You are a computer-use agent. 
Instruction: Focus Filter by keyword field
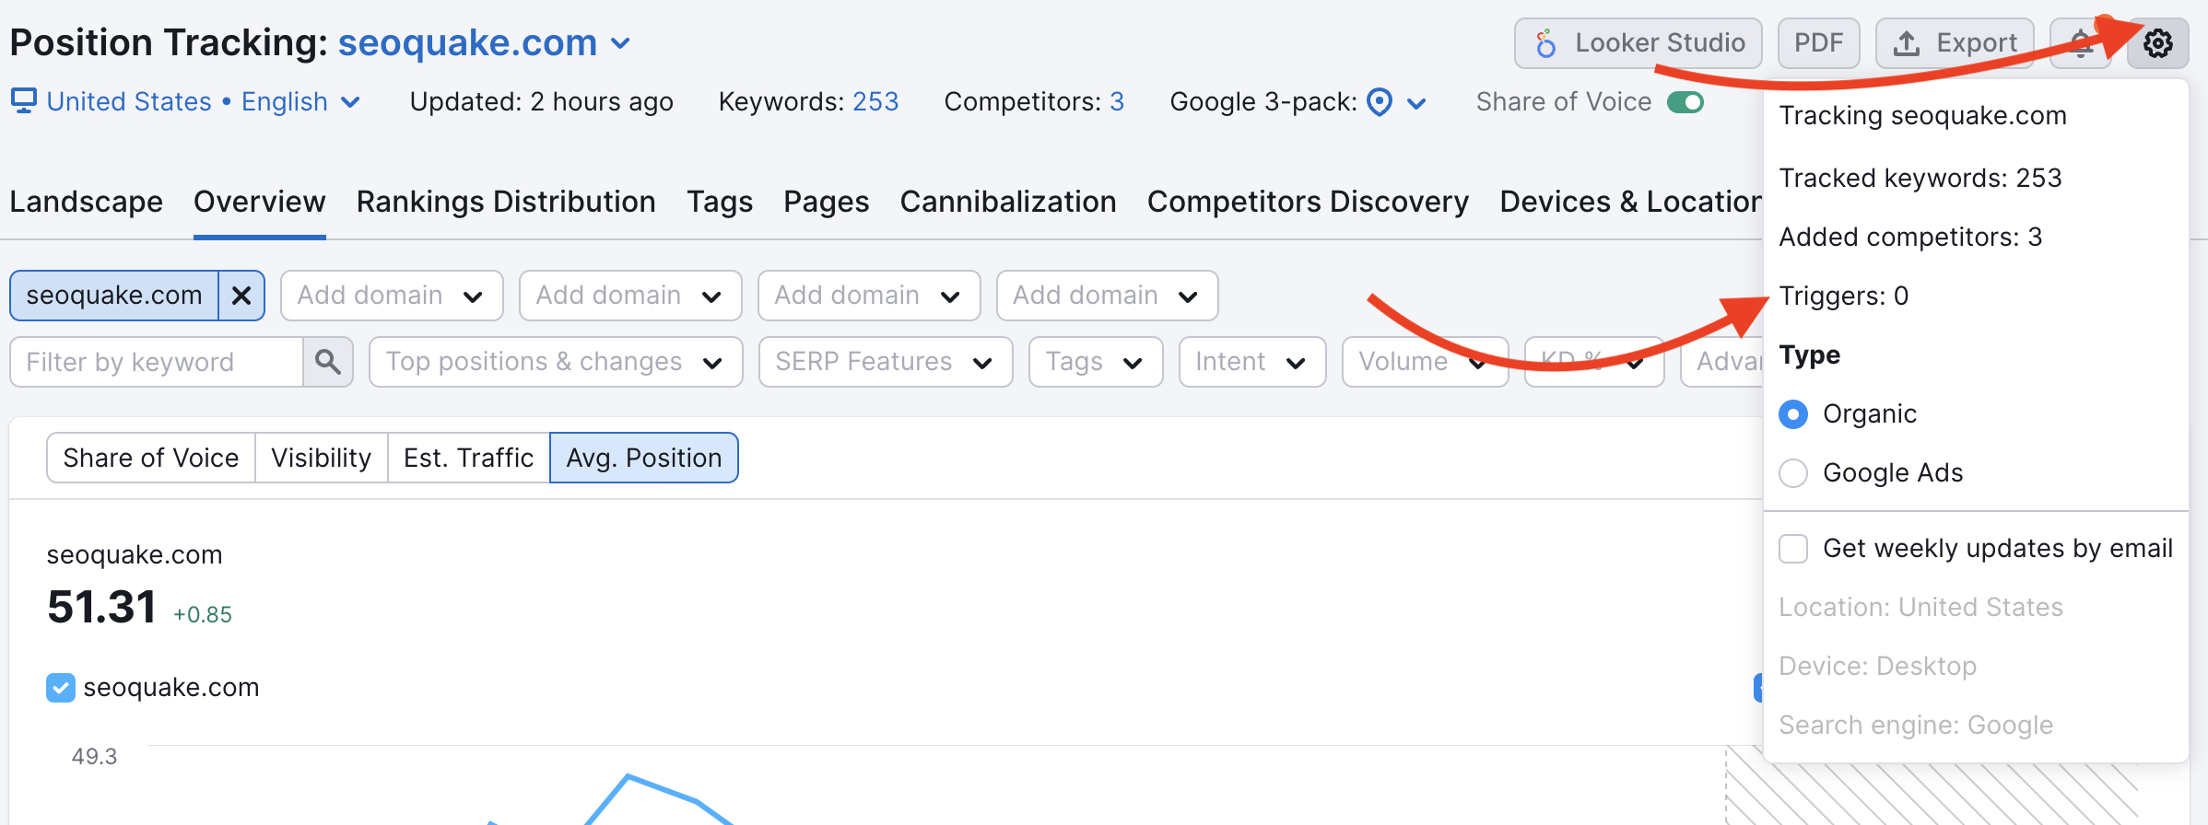[x=157, y=362]
